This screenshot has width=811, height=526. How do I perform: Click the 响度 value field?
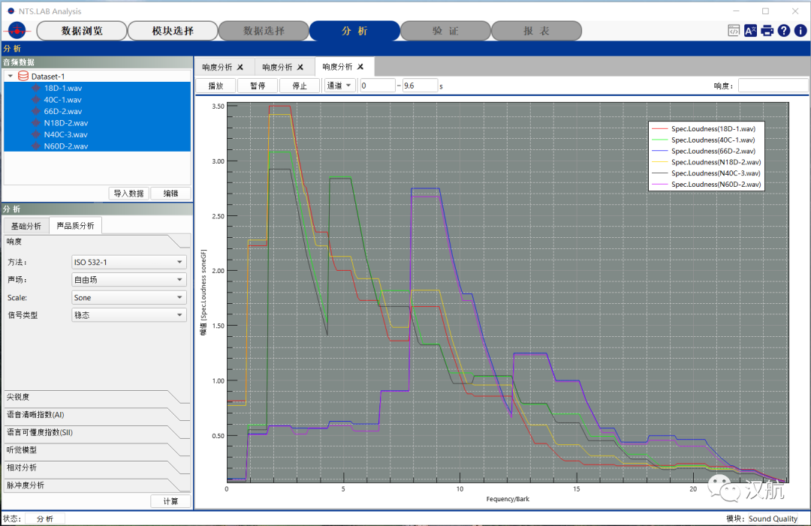(x=773, y=86)
